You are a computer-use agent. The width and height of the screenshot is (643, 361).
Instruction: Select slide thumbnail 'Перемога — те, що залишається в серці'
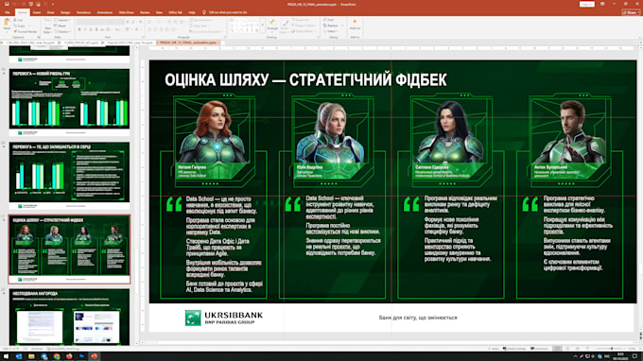pos(69,172)
